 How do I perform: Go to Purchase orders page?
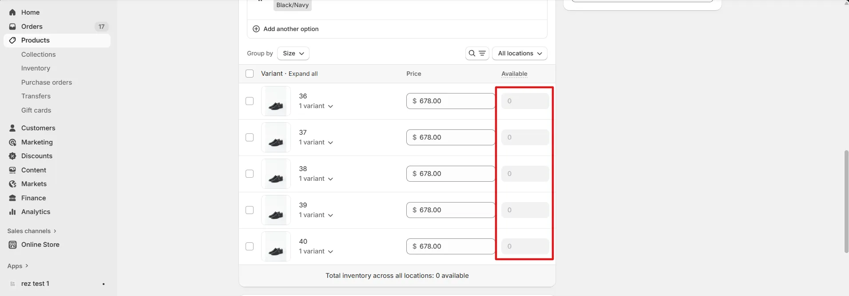pos(47,82)
